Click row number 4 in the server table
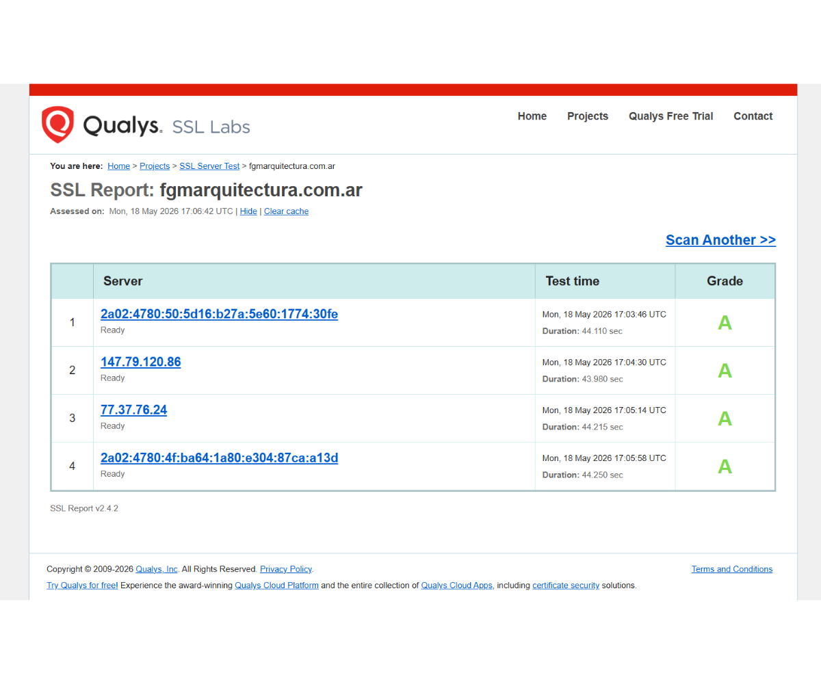The height and width of the screenshot is (684, 821). pos(73,466)
